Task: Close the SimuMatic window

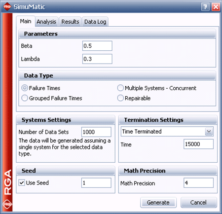Action: 216,7
